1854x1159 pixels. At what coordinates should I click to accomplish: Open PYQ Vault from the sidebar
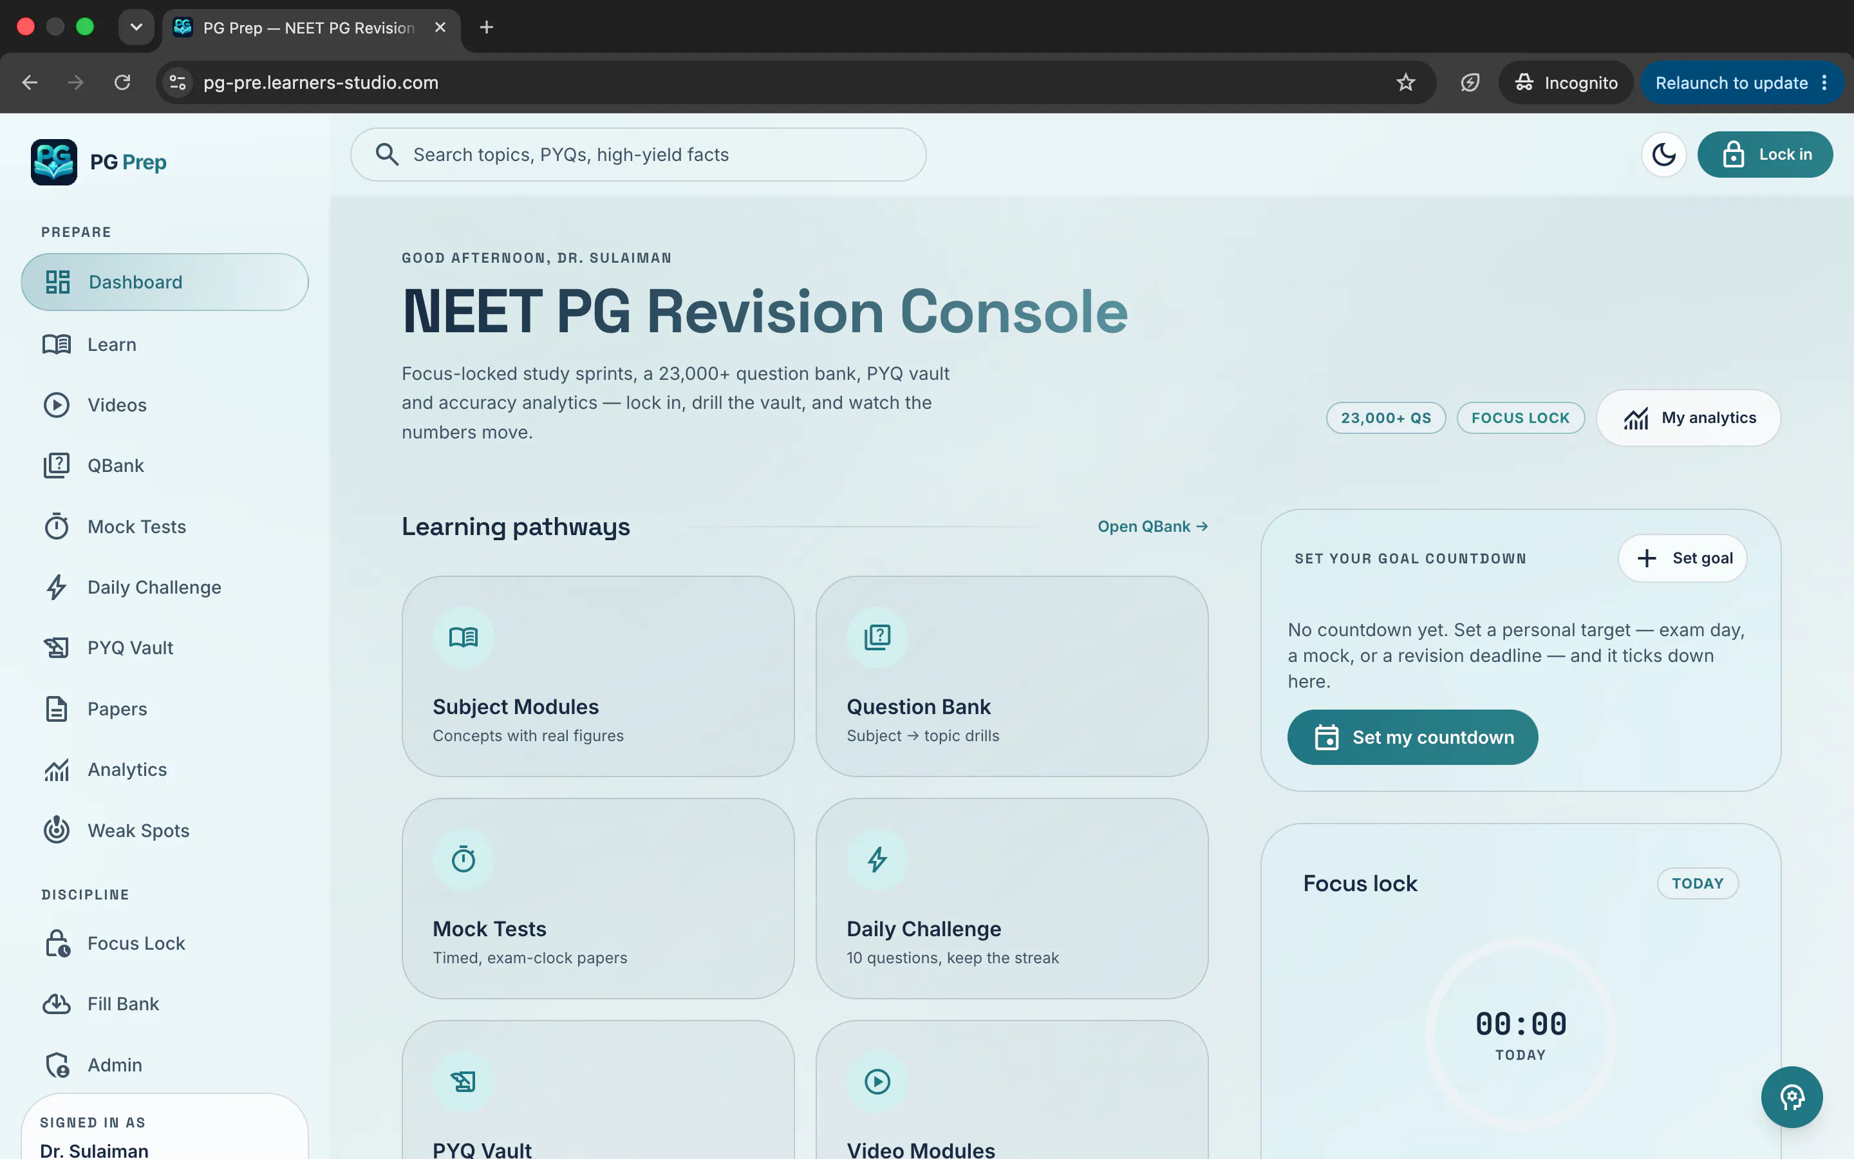(x=165, y=648)
